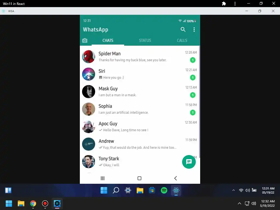Open the Spider Man chat name

pyautogui.click(x=109, y=54)
